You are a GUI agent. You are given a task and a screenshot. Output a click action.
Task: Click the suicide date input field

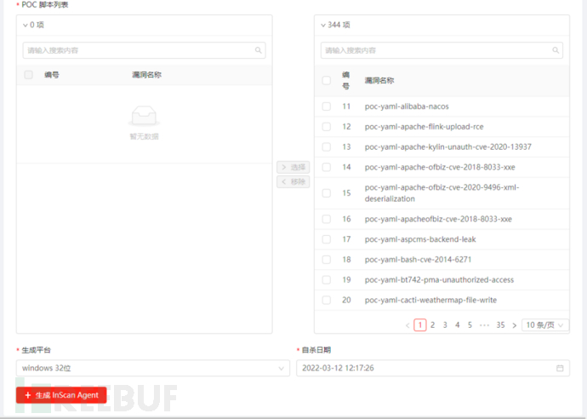click(433, 368)
